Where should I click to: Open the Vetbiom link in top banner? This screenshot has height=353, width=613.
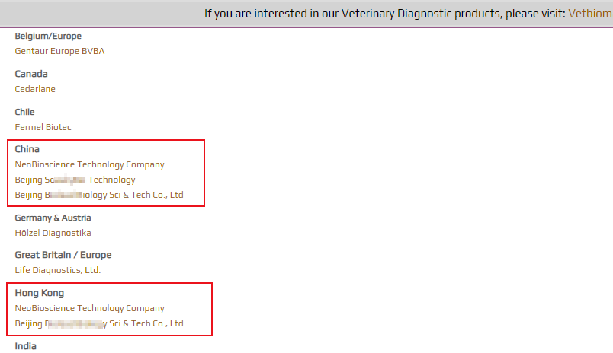click(590, 14)
